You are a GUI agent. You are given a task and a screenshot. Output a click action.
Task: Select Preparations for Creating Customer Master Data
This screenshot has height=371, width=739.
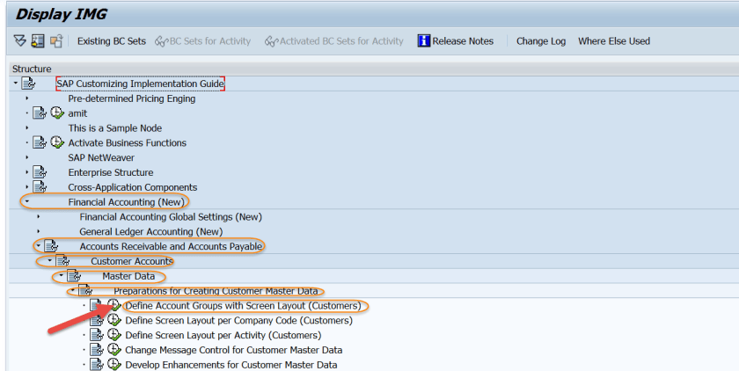[216, 291]
